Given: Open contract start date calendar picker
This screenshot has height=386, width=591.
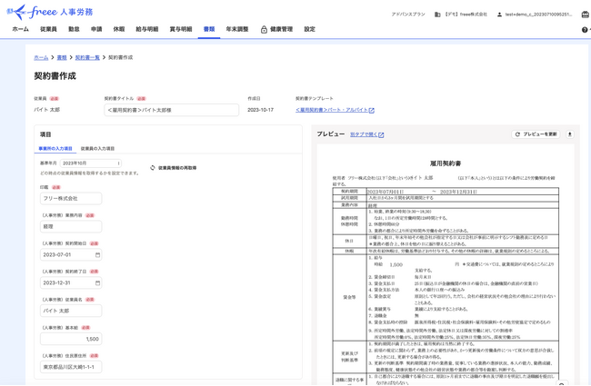Looking at the screenshot, I should (97, 255).
